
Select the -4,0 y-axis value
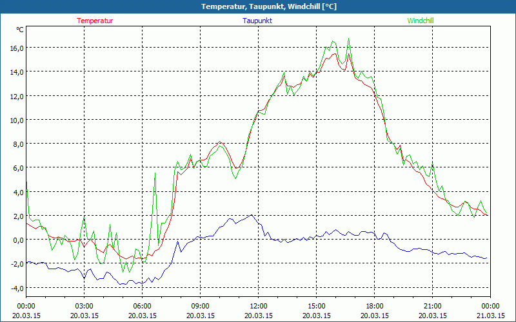[x=17, y=288]
